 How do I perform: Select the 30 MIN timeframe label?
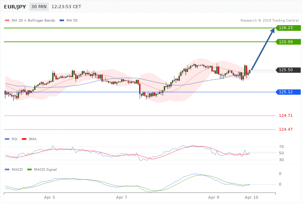pyautogui.click(x=39, y=7)
